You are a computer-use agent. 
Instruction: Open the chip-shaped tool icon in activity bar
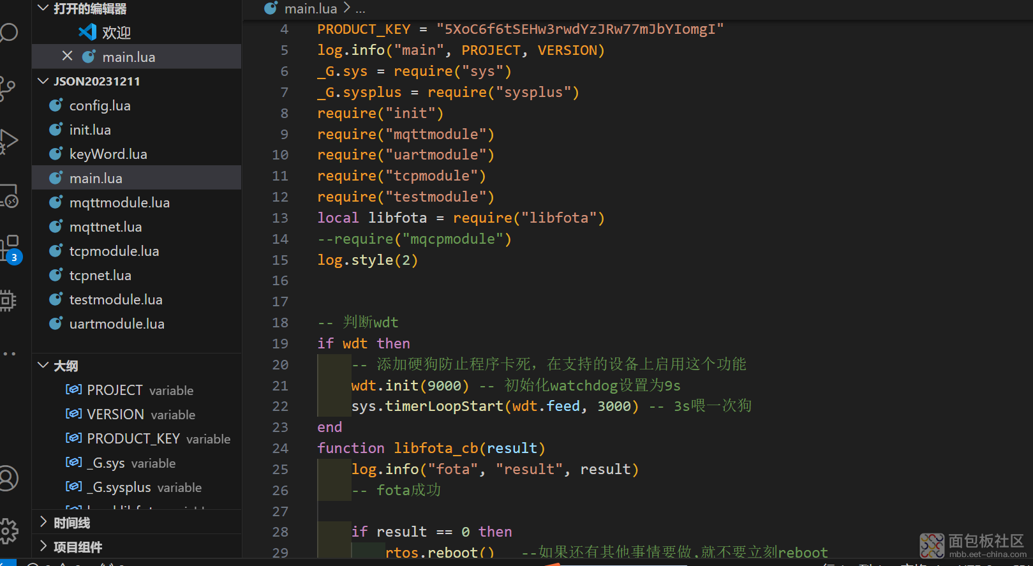(8, 300)
